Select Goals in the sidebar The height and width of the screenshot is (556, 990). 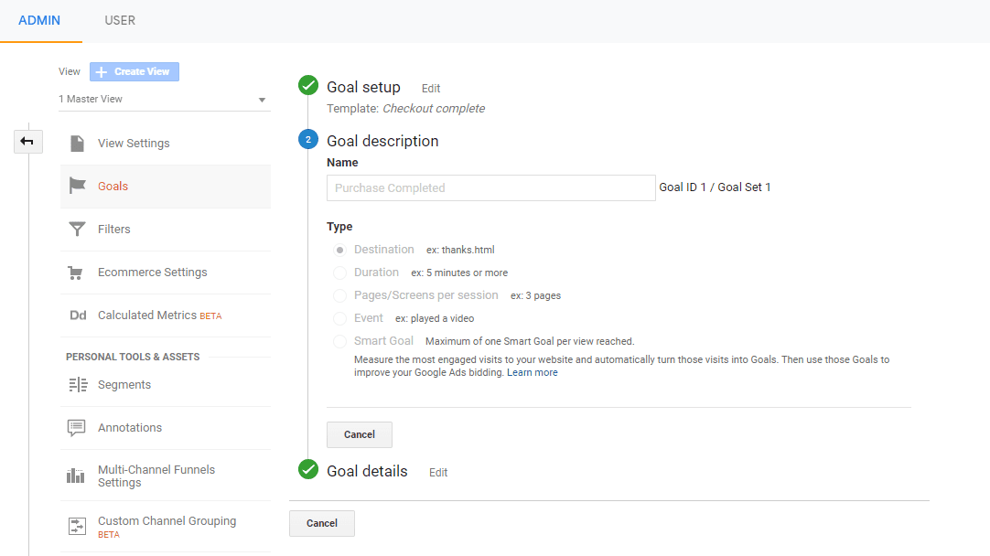113,186
